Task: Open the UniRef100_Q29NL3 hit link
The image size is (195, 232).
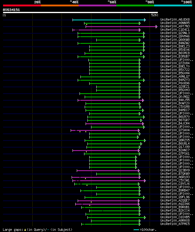Action: [175, 33]
